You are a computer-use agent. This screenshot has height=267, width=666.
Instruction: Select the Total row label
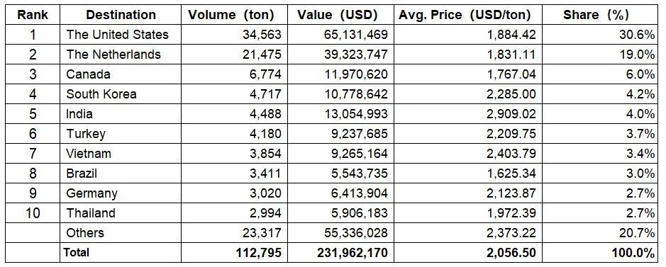coord(77,253)
